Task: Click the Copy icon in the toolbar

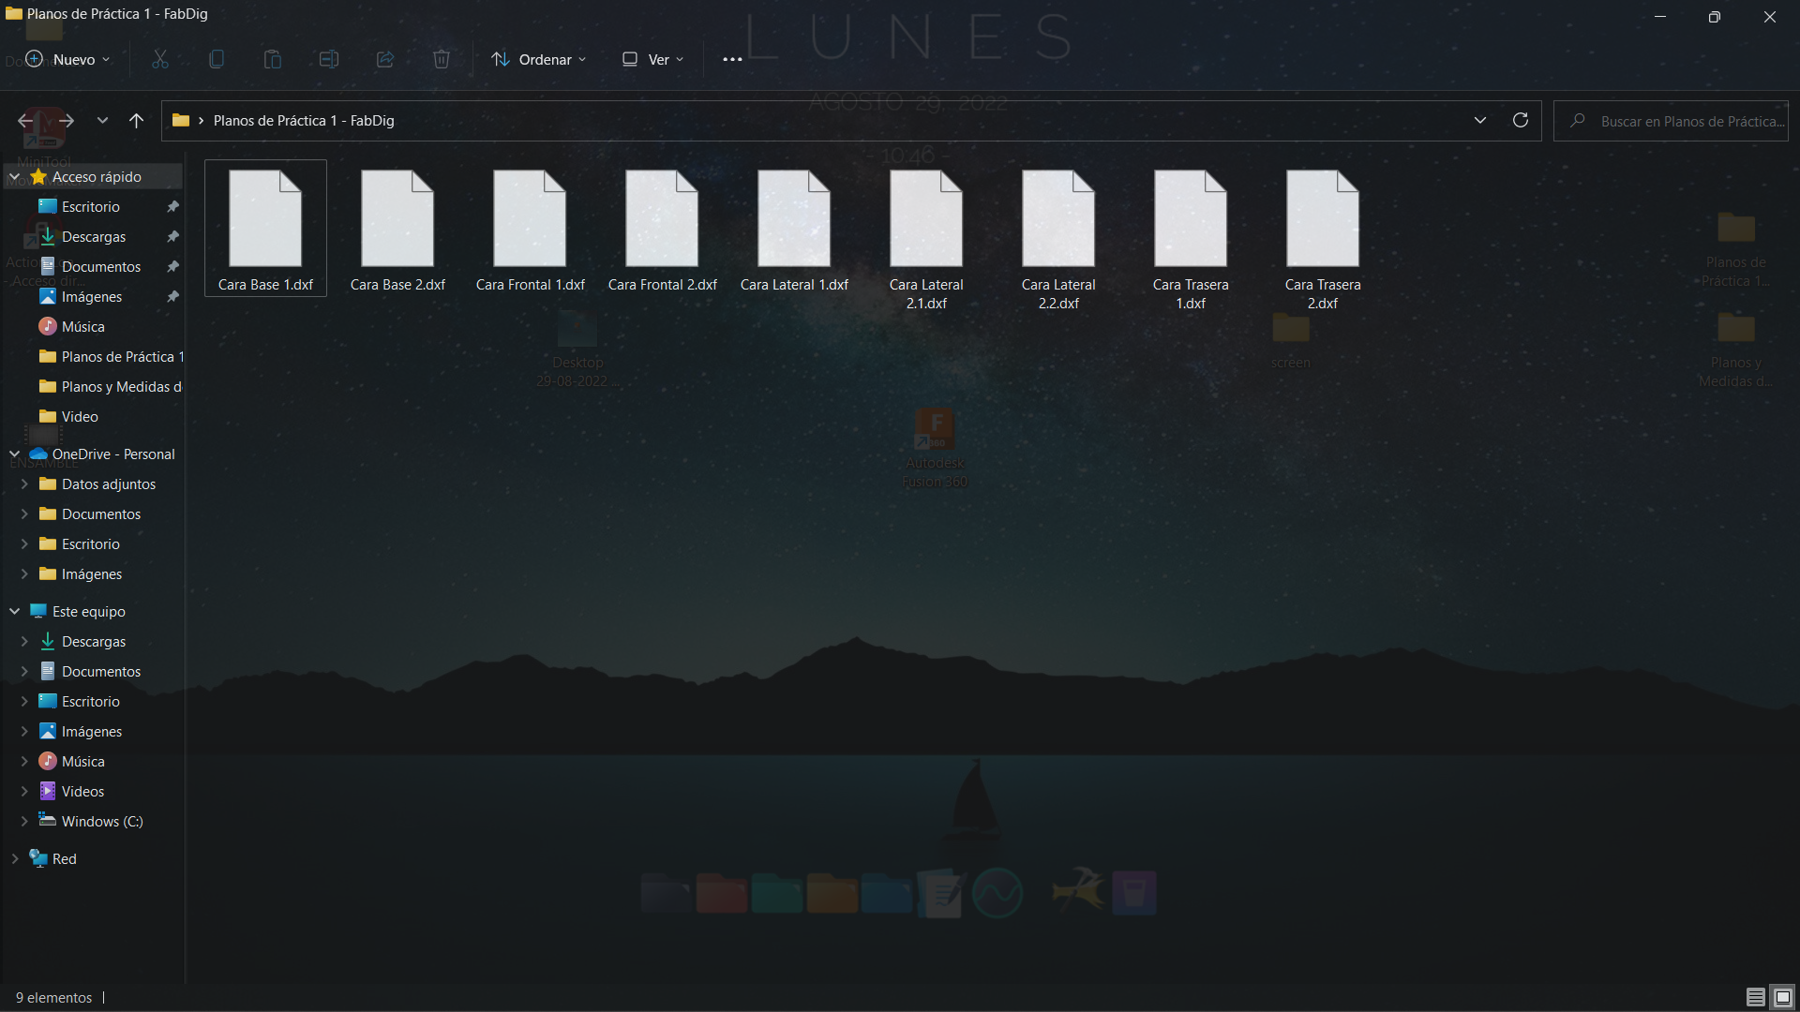Action: point(216,59)
